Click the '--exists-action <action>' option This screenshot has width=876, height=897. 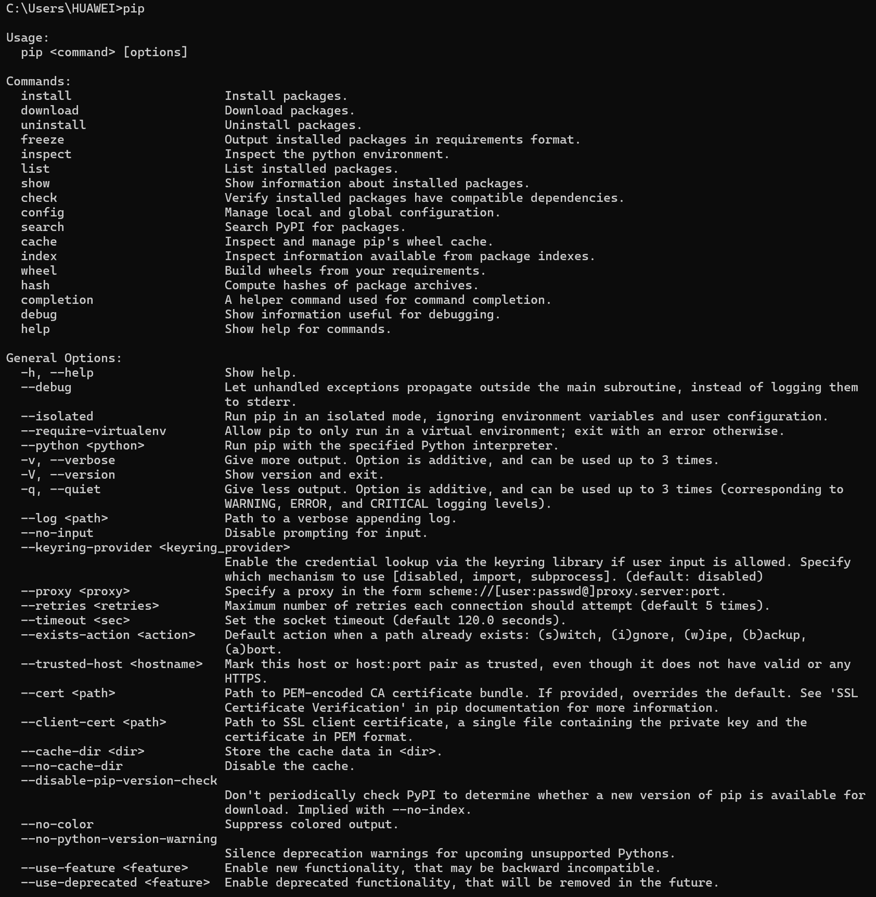pyautogui.click(x=108, y=635)
